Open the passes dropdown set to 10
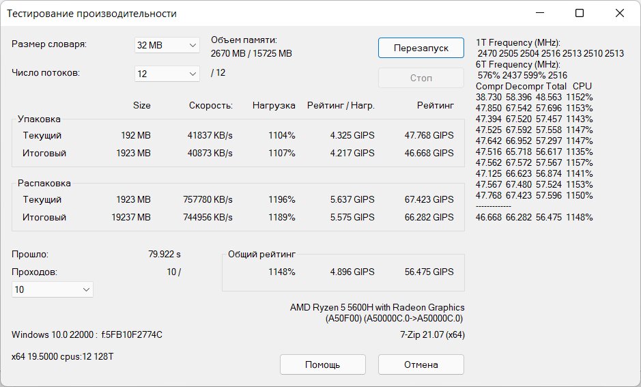This screenshot has width=641, height=387. click(x=53, y=289)
